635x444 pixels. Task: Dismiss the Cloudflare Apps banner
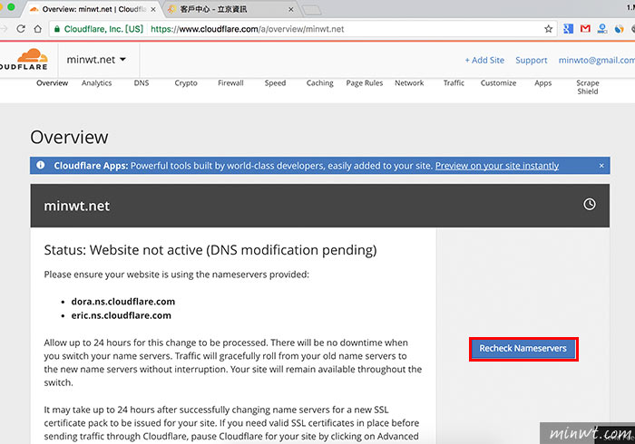tap(601, 166)
